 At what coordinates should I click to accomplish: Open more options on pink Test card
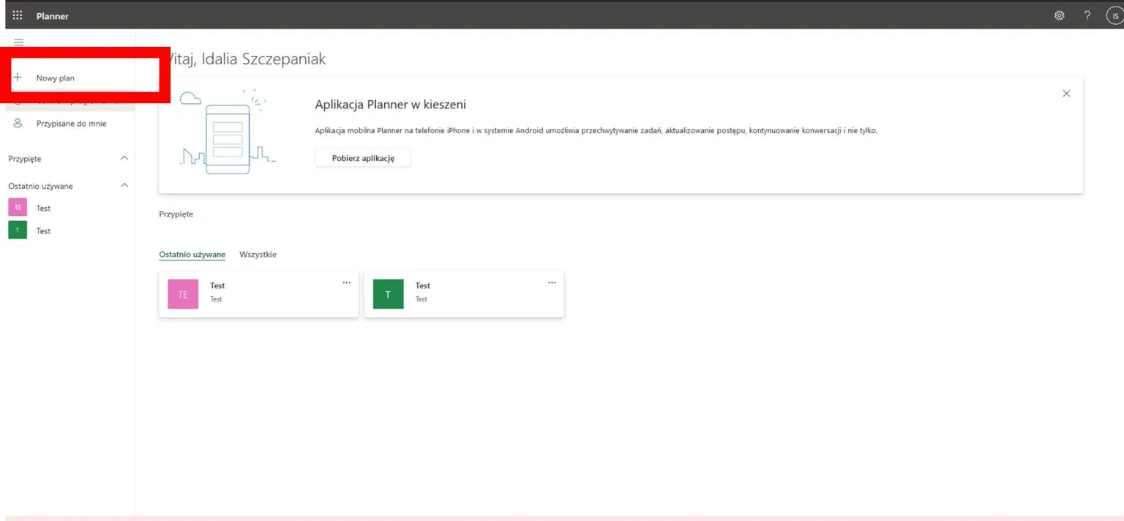[x=346, y=283]
